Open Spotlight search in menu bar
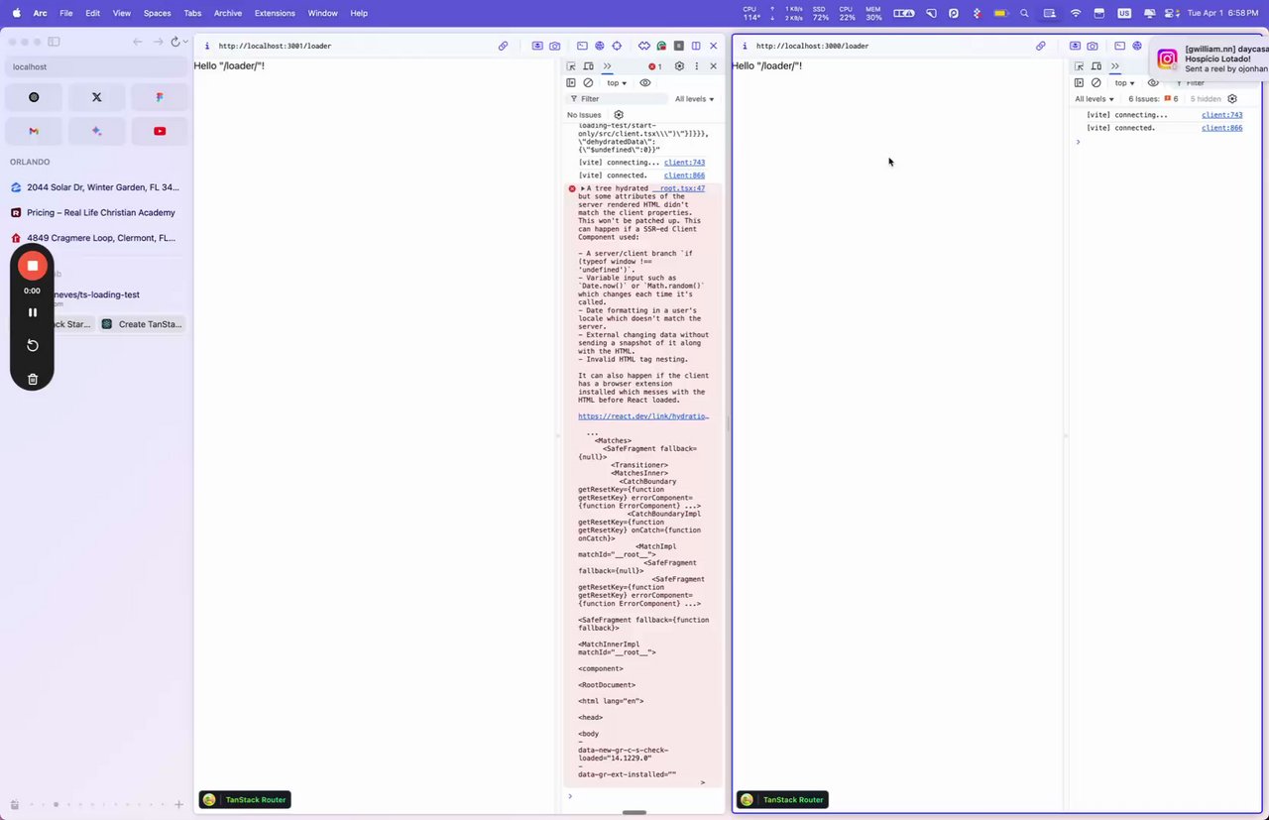Viewport: 1269px width, 820px height. point(1024,13)
